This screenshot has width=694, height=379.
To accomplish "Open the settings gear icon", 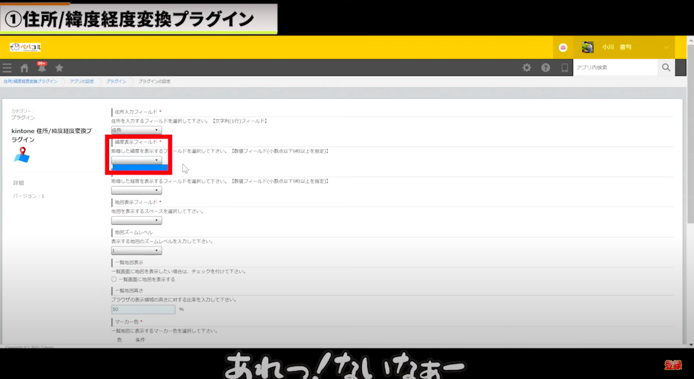I will [527, 68].
